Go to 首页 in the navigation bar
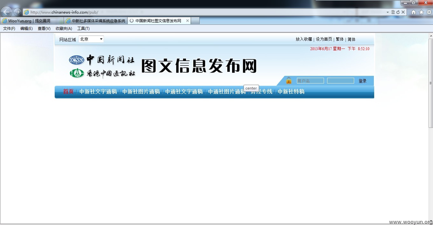This screenshot has width=433, height=225. 68,92
